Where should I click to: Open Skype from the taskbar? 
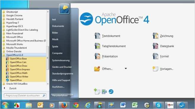(159, 105)
